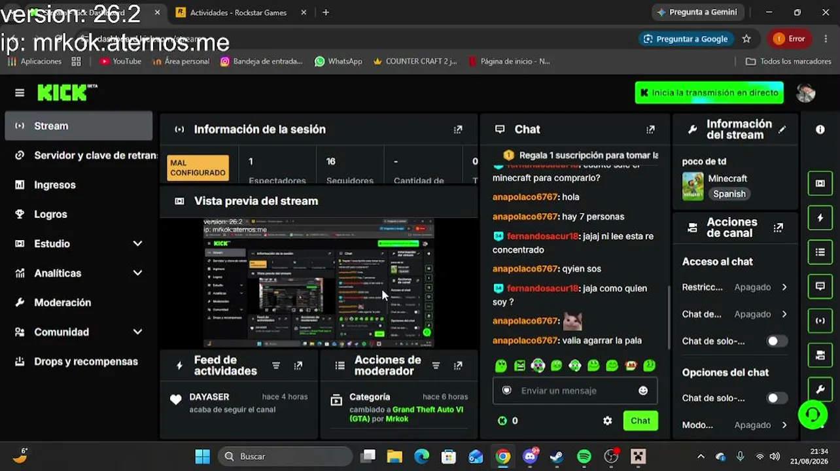Image resolution: width=840 pixels, height=471 pixels.
Task: Pop out the Acciones de moderador panel
Action: coord(458,366)
